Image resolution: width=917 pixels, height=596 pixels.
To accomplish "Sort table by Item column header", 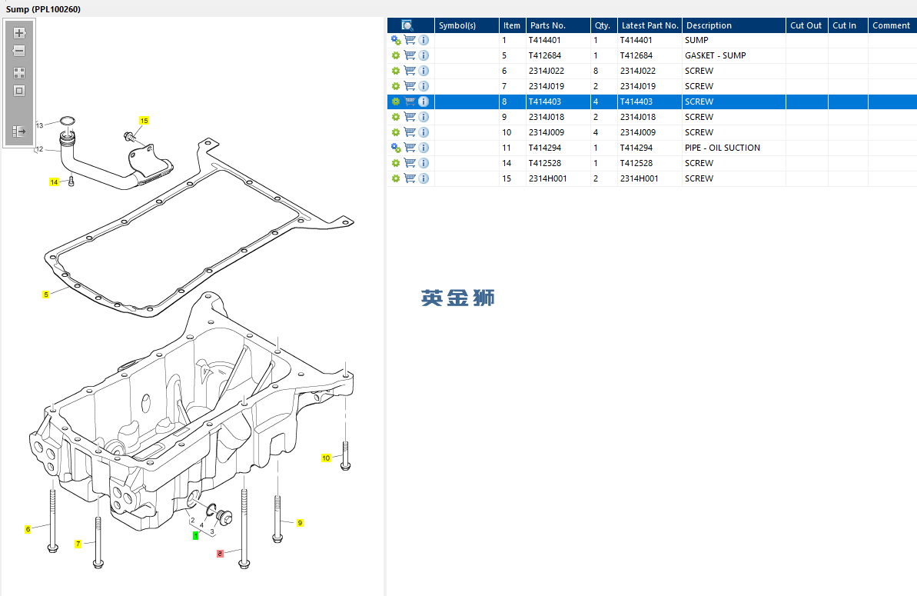I will click(512, 25).
